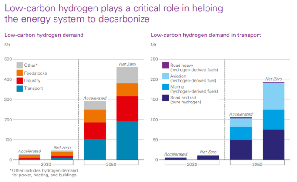Click the Marine legend color swatch

click(165, 87)
